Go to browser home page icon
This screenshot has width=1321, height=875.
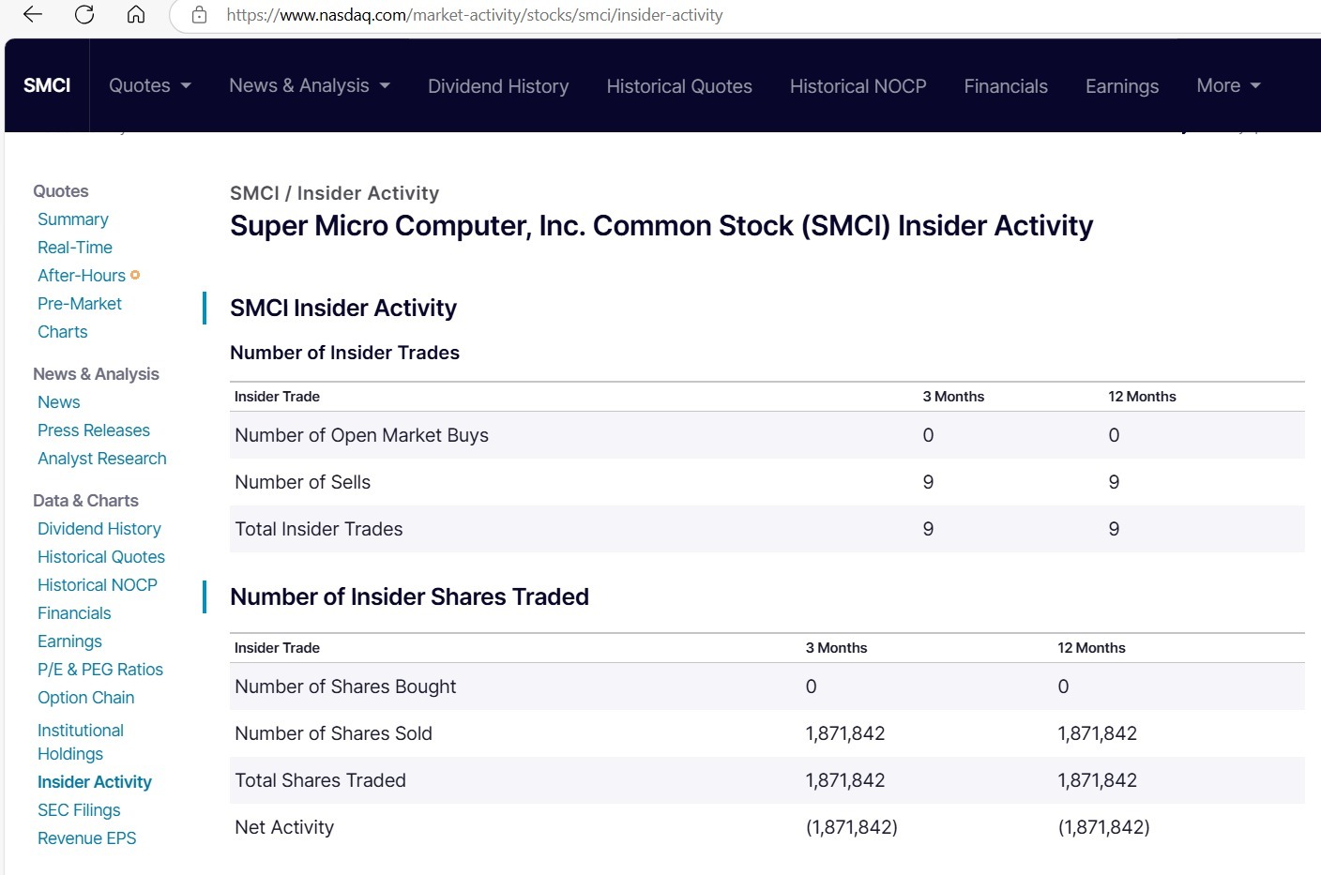[136, 14]
